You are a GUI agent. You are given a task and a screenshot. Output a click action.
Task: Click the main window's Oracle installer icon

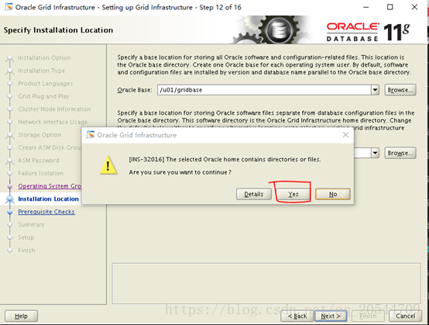click(9, 7)
